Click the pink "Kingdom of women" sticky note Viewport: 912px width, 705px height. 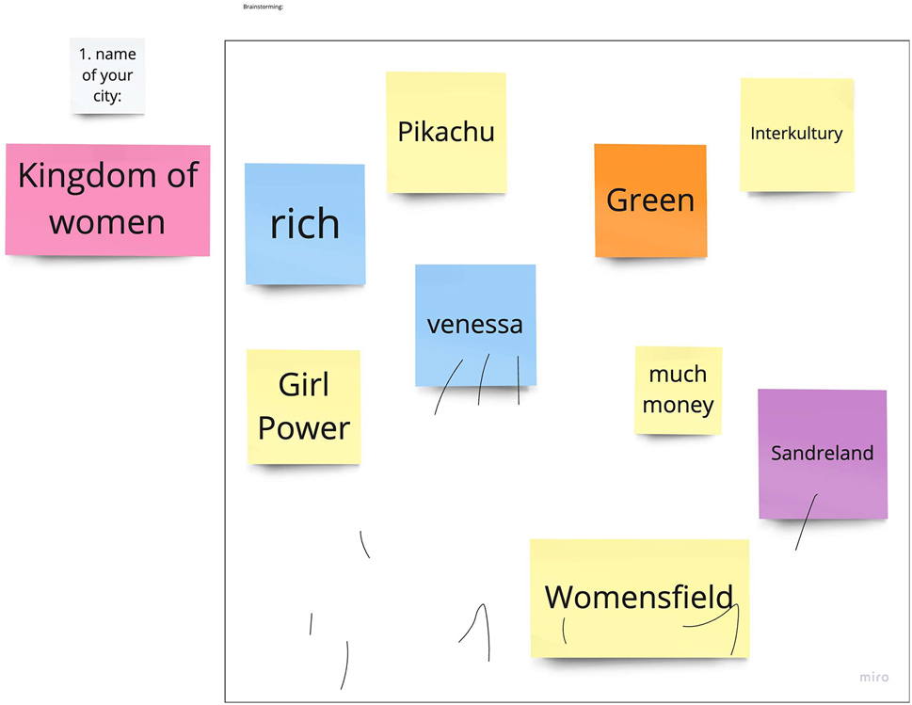pyautogui.click(x=107, y=199)
